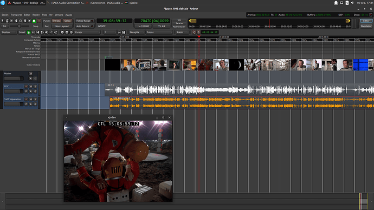Open the Deslizar edit mode dropdown

point(9,32)
